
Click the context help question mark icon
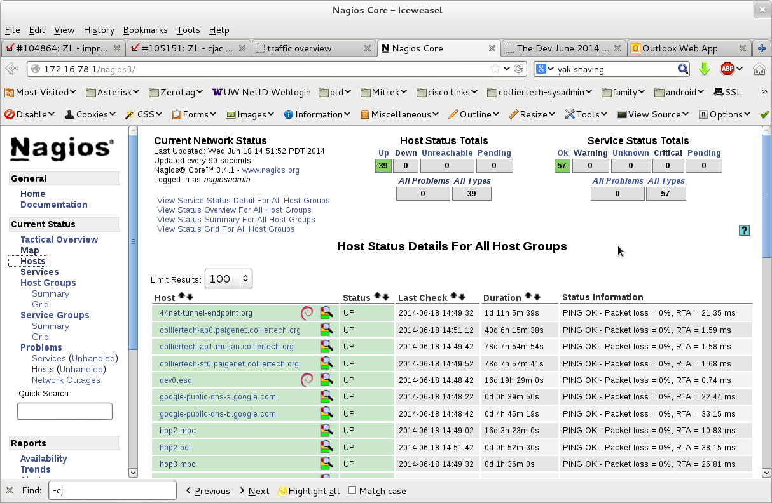(745, 231)
